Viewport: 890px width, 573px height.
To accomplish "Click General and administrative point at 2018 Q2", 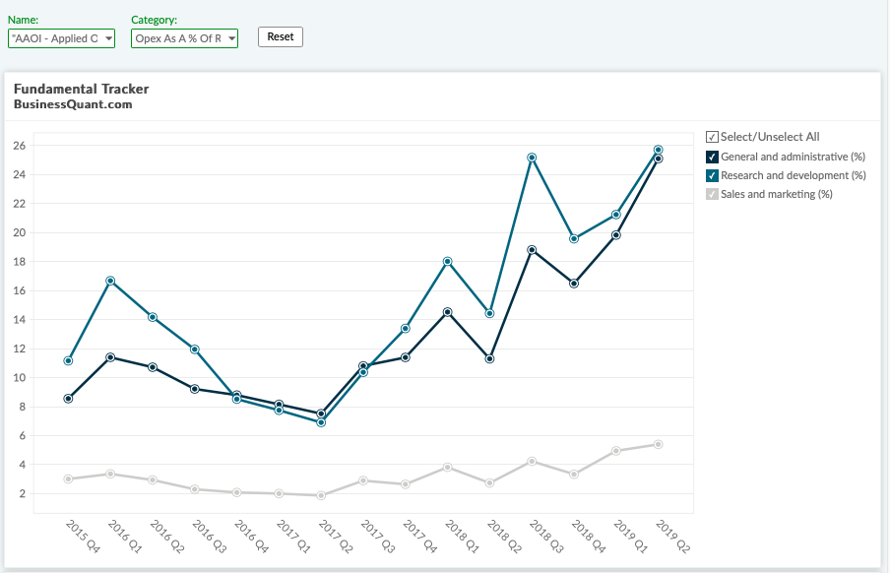I will coord(490,358).
